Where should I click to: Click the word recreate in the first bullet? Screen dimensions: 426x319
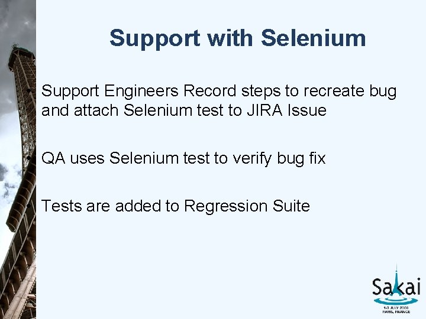(x=334, y=92)
